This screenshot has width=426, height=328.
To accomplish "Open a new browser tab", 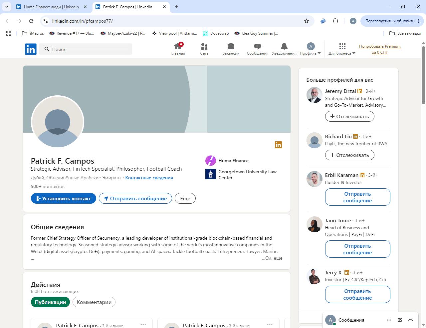I will click(x=176, y=7).
